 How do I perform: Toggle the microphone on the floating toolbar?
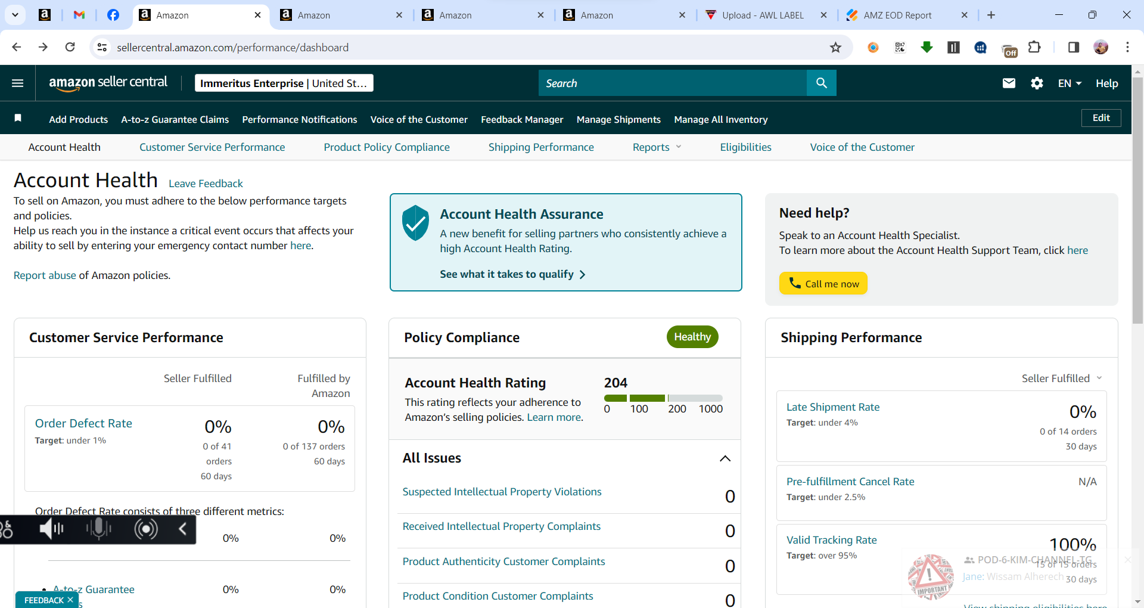coord(98,529)
